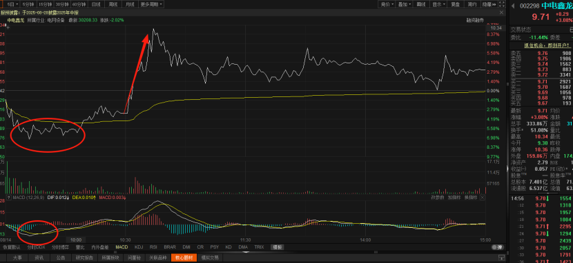Select the RSI indicator tab
This screenshot has height=263, width=573.
153,247
